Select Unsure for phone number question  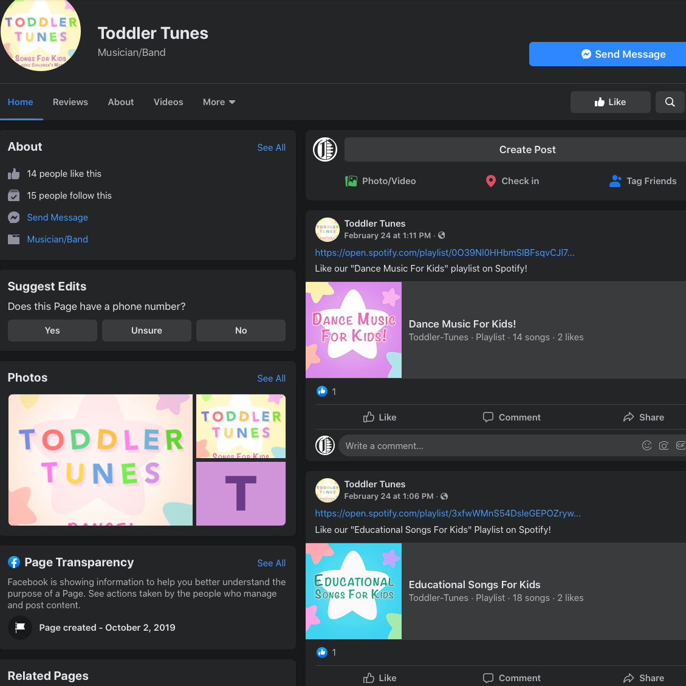click(x=146, y=331)
